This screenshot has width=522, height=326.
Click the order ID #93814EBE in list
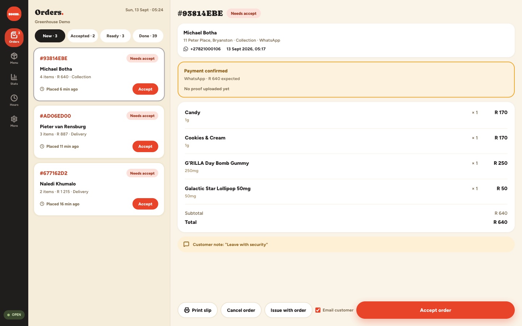pyautogui.click(x=54, y=58)
